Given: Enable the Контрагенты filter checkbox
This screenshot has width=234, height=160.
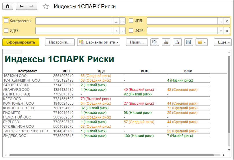Looking at the screenshot, I should (x=6, y=21).
